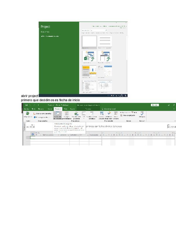
Task: Run the Ortografía spell check icon
Action: (142, 115)
